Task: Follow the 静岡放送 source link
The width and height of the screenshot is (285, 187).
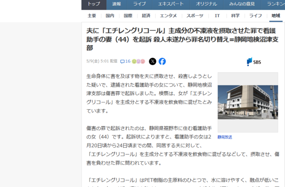Action: [225, 137]
